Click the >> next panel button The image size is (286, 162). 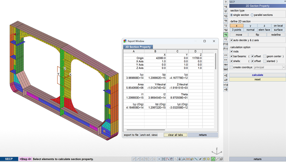pos(226,60)
